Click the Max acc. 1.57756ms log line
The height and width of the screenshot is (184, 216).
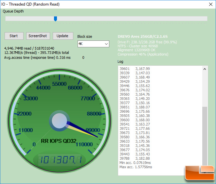point(136,167)
